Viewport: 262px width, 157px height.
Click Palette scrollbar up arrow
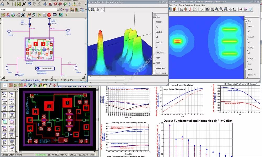click(17, 93)
